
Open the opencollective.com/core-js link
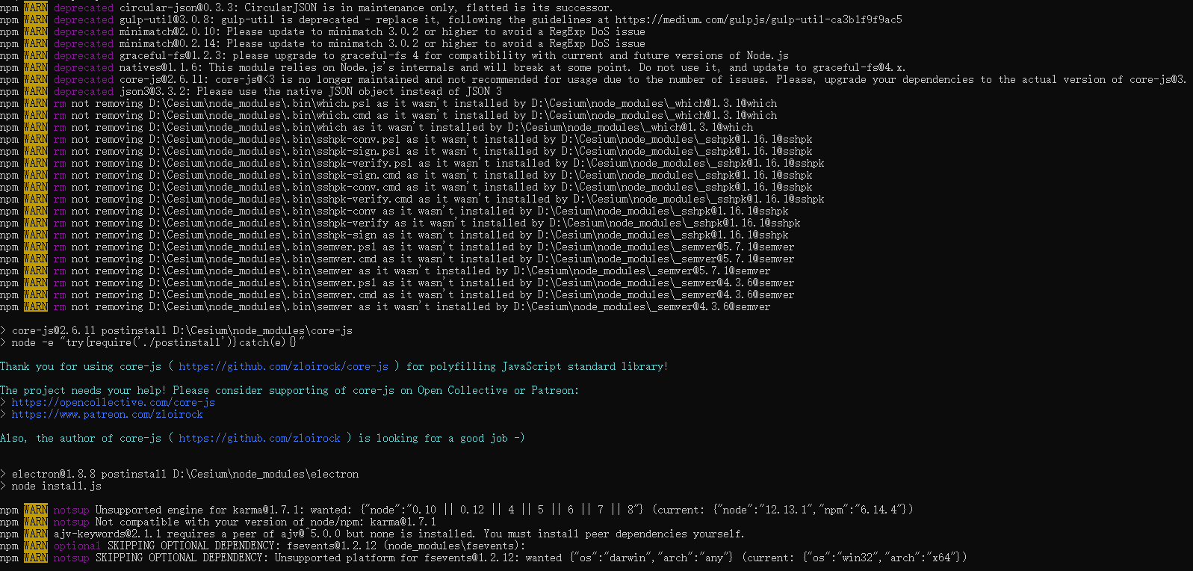pos(114,402)
